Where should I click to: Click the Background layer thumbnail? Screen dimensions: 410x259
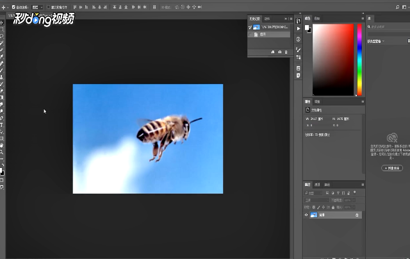(x=313, y=215)
